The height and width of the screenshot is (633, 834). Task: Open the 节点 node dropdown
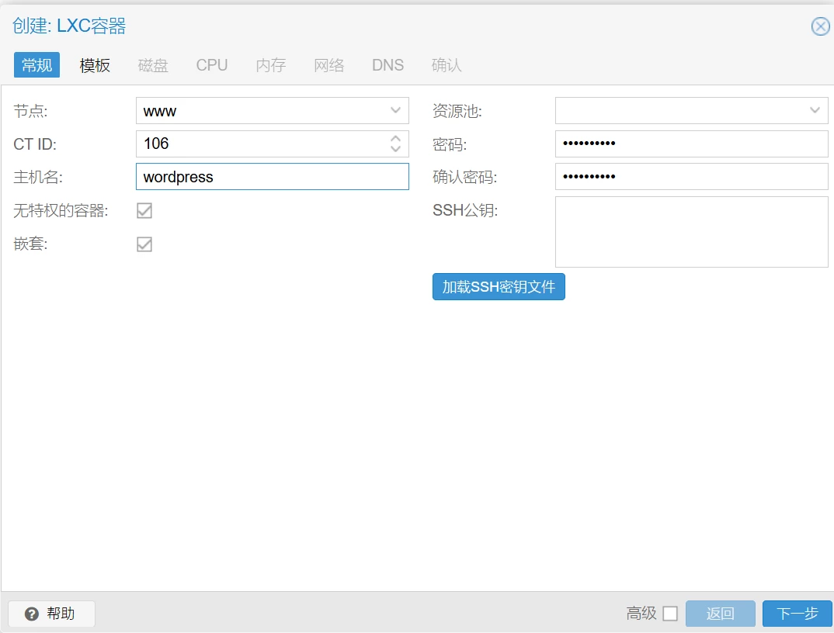pyautogui.click(x=395, y=110)
